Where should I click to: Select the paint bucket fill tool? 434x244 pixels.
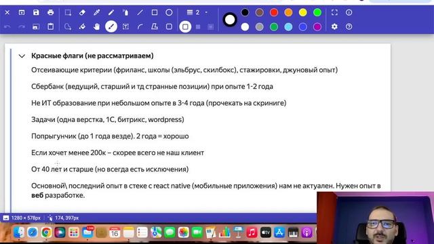pyautogui.click(x=82, y=27)
